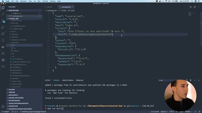Expand the NPM Scripts section
Screen dimensions: 202x113
tap(24, 95)
